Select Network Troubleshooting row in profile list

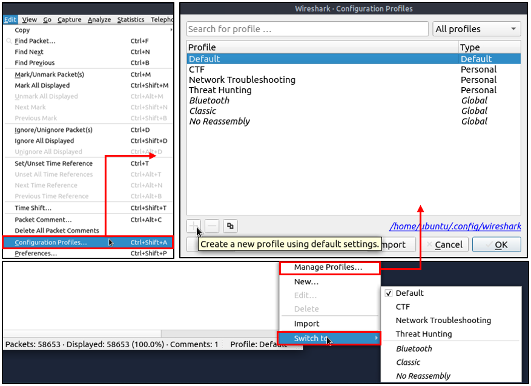click(354, 80)
